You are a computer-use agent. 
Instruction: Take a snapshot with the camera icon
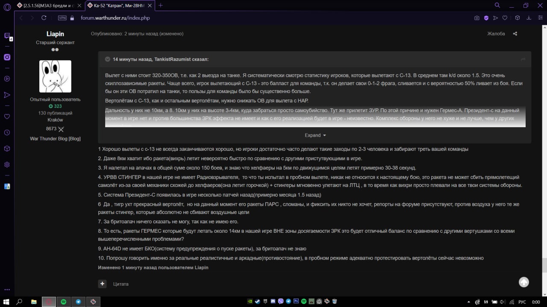point(477,18)
